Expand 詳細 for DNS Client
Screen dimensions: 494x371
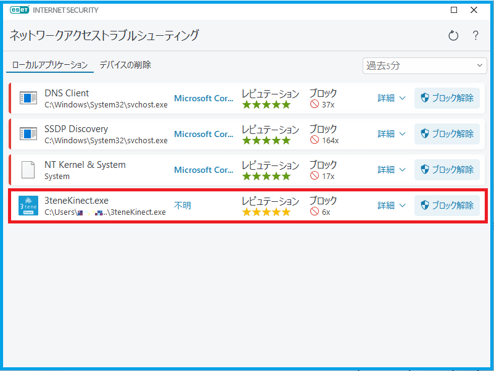click(391, 98)
